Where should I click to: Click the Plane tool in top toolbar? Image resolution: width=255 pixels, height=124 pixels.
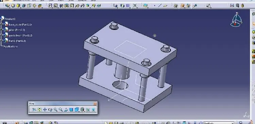pyautogui.click(x=165, y=6)
